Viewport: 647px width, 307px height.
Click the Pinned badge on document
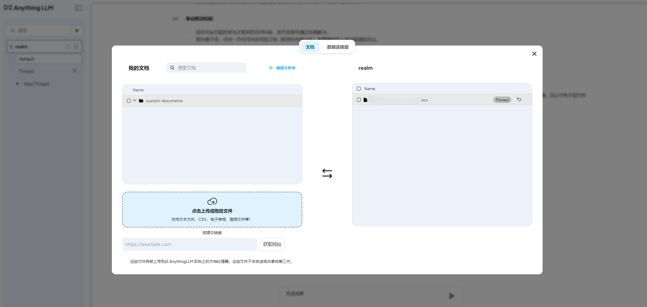tap(502, 100)
